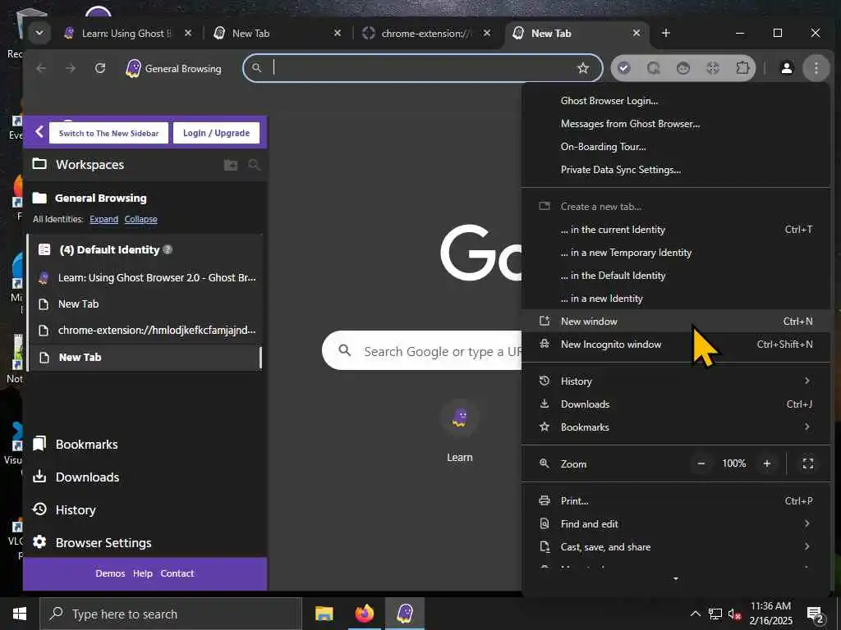Click the Login / Upgrade button
Image resolution: width=841 pixels, height=630 pixels.
coord(216,133)
